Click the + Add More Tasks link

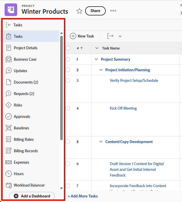point(83,196)
